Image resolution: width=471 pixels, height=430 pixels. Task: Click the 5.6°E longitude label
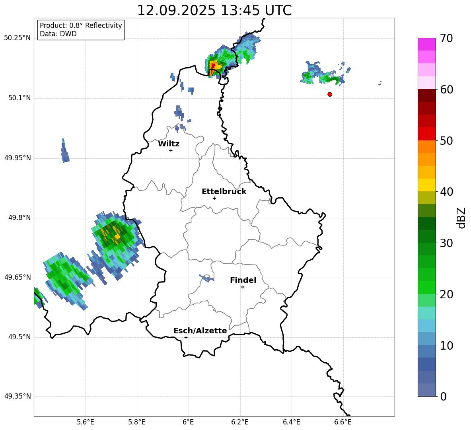point(86,422)
